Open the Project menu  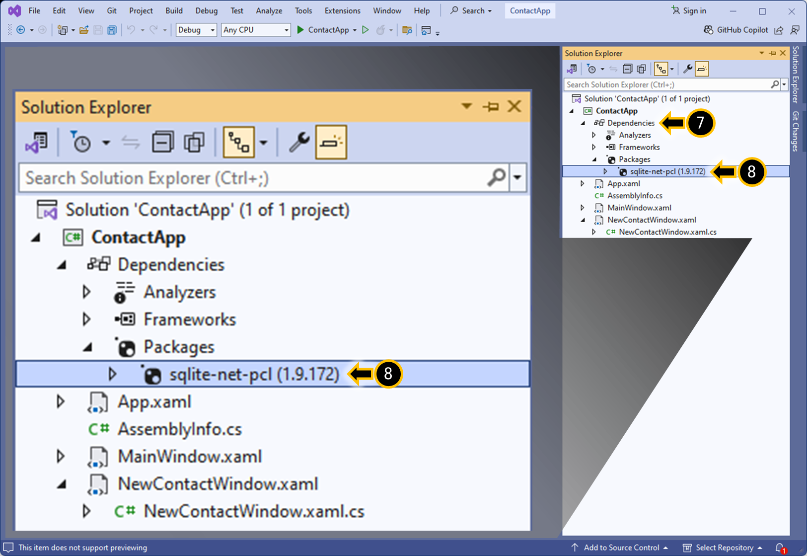coord(141,10)
